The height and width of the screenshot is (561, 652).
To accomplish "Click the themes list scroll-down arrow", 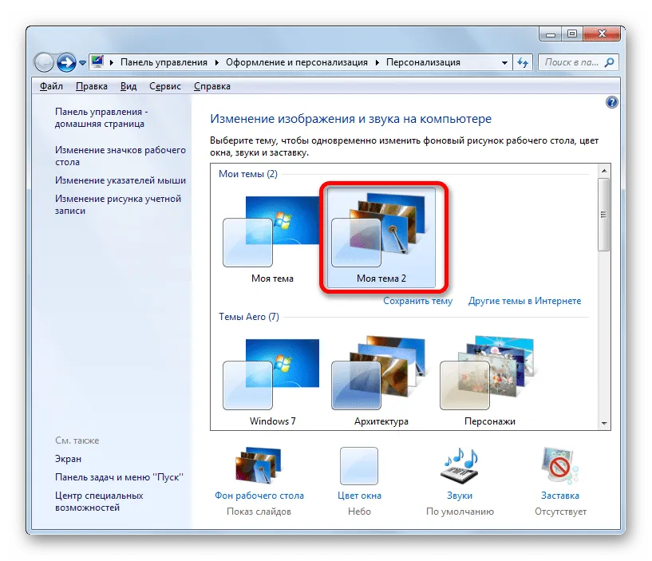I will 604,424.
